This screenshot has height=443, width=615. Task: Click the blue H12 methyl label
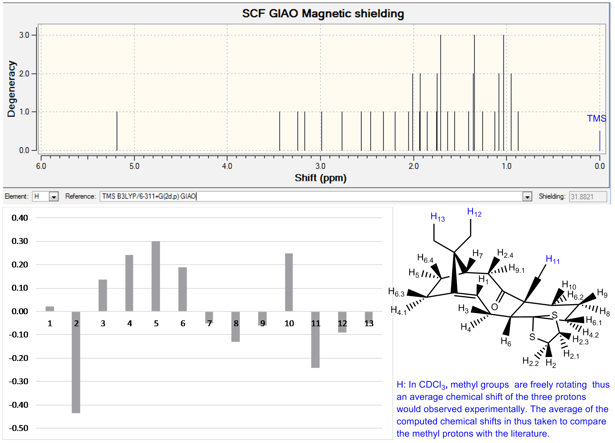click(474, 212)
